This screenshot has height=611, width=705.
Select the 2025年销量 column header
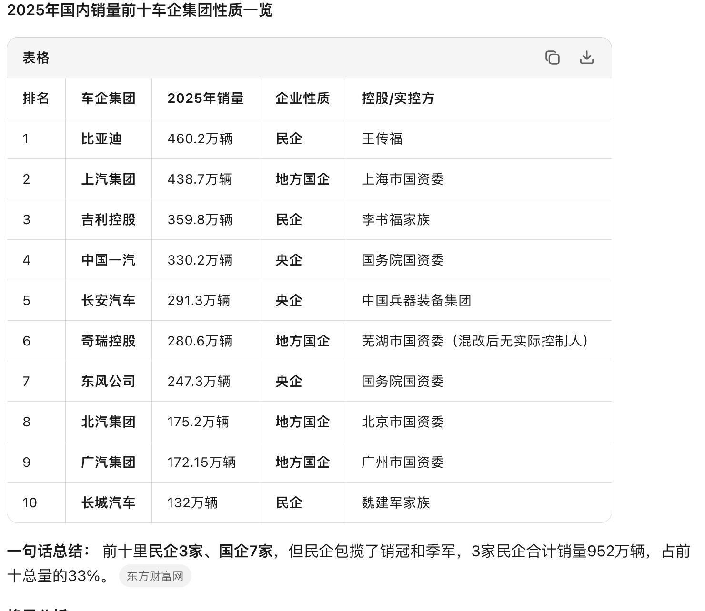pos(206,98)
